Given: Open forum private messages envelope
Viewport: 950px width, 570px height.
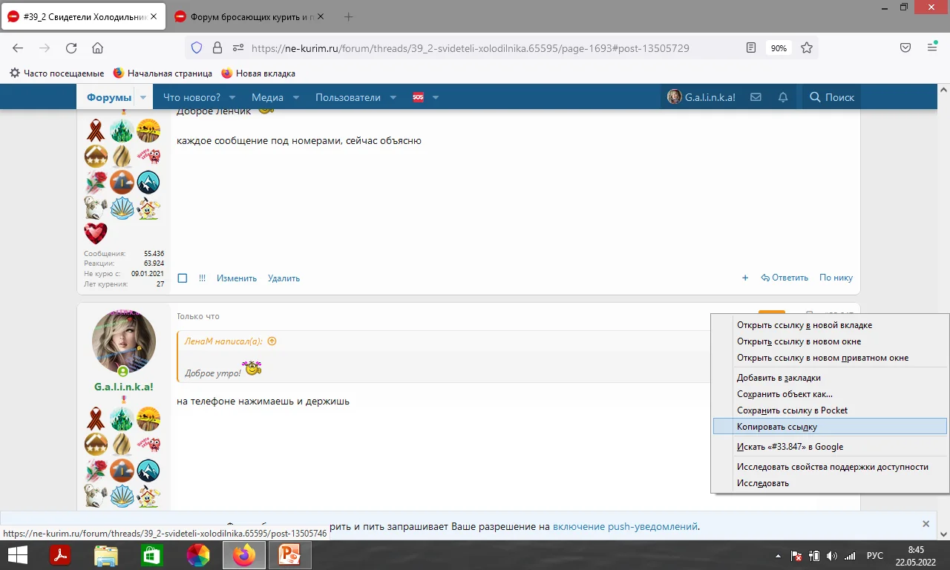Looking at the screenshot, I should (756, 97).
